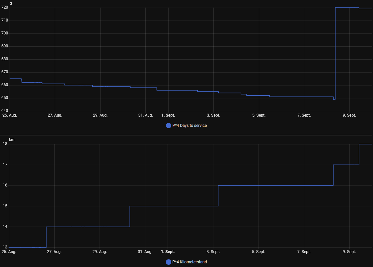Click the 670 label on days axis
This screenshot has height=267, width=373.
(5, 72)
